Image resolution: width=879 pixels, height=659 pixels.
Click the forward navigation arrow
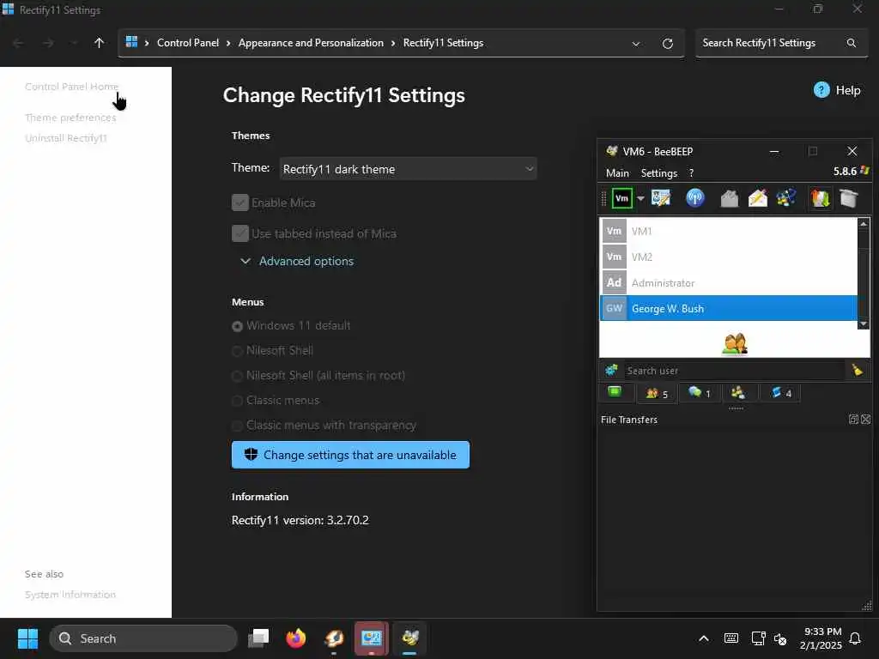point(48,43)
